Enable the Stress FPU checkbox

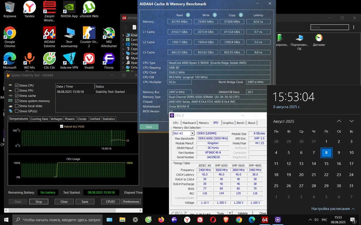click(17, 91)
